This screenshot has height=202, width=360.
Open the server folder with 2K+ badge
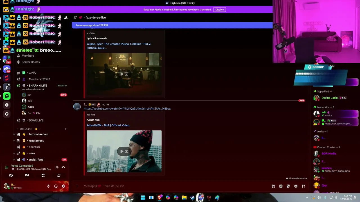point(7,59)
